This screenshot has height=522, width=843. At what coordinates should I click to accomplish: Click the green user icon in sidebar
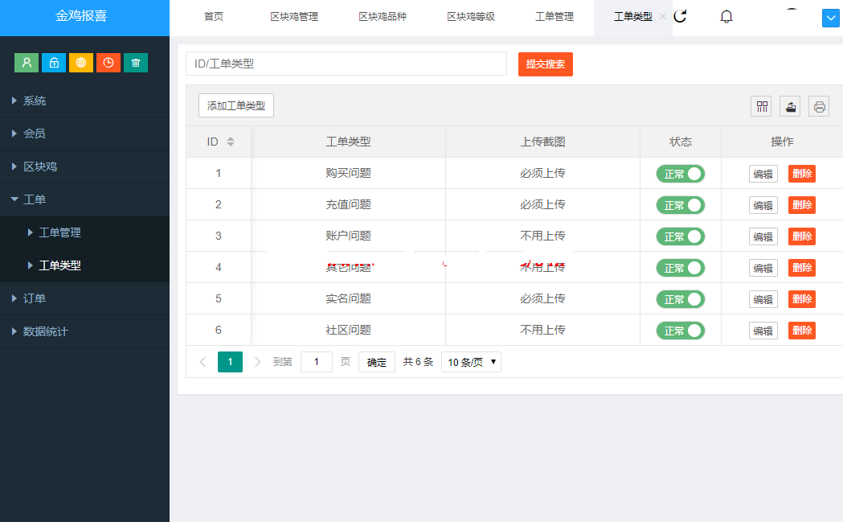27,62
